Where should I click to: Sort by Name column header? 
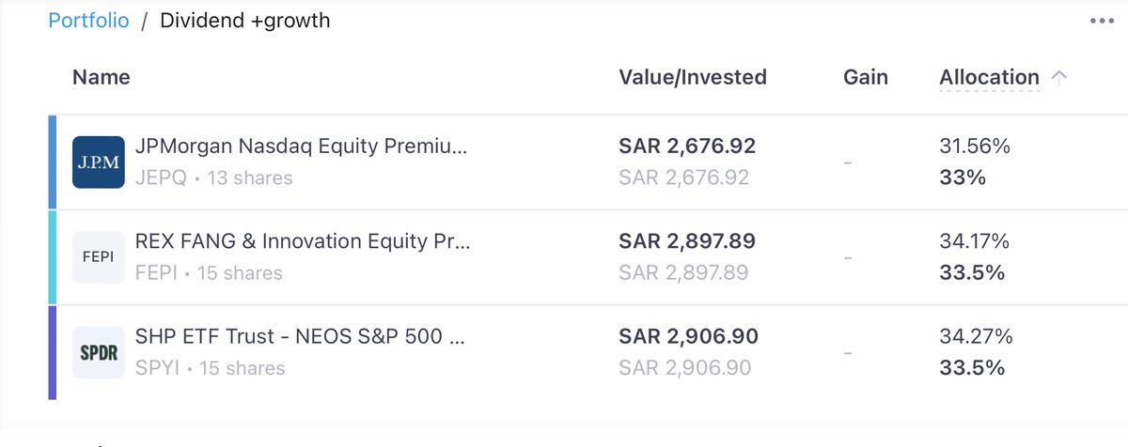click(101, 77)
